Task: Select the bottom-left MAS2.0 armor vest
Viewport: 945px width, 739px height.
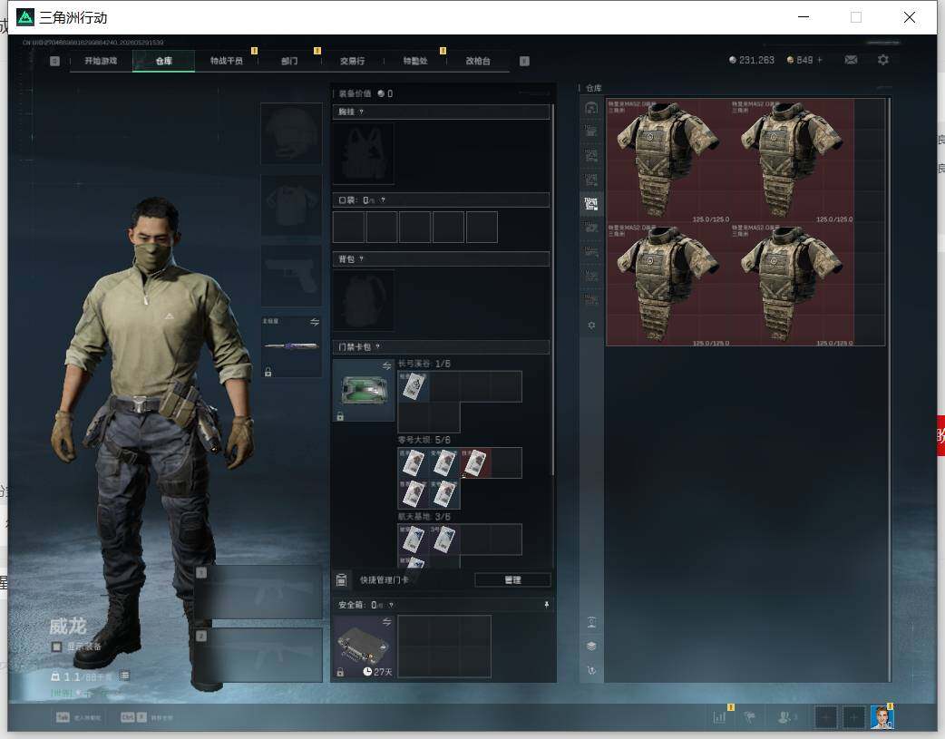Action: click(x=667, y=285)
